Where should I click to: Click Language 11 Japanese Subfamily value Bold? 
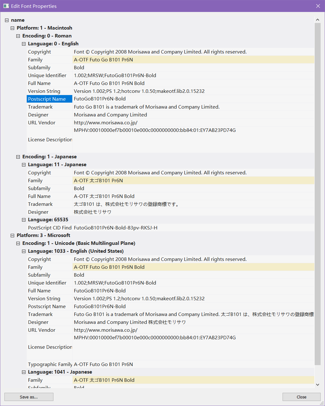(193, 188)
